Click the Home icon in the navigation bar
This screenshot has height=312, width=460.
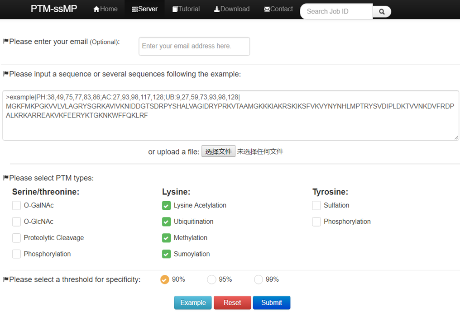pyautogui.click(x=96, y=9)
